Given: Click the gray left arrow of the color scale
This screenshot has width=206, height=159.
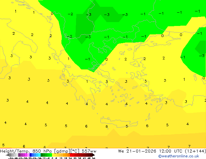Looking at the screenshot, I should [7, 155].
